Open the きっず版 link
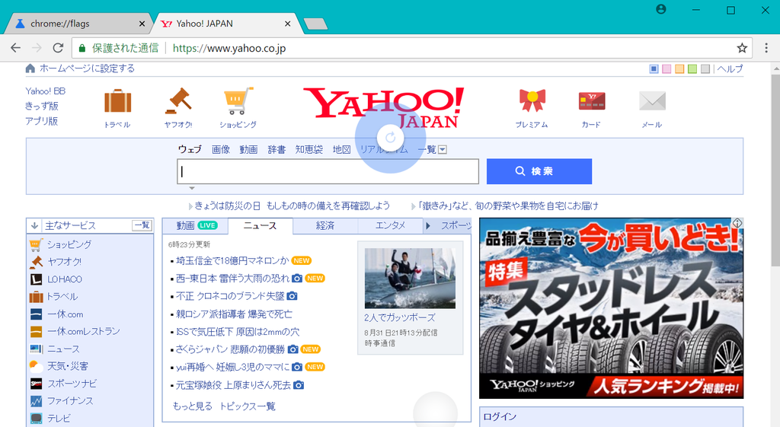780x427 pixels. [42, 107]
